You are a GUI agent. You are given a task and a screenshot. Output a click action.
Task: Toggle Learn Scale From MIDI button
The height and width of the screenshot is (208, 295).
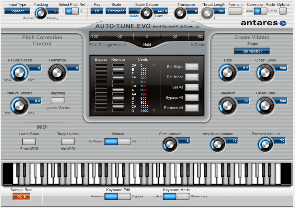click(29, 141)
